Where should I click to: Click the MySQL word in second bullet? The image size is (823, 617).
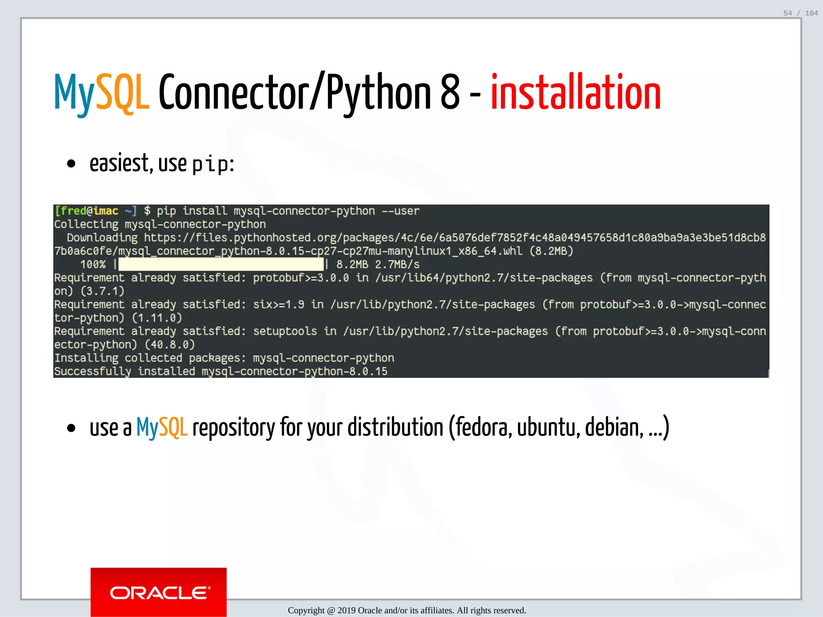click(162, 427)
